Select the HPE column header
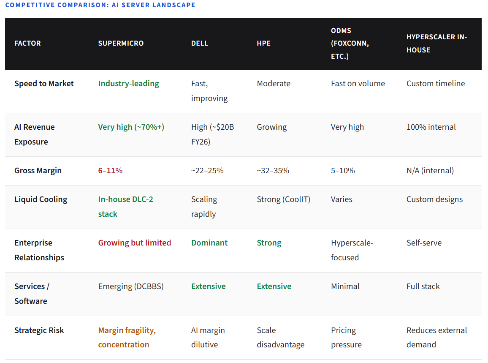The image size is (488, 363). 263,43
